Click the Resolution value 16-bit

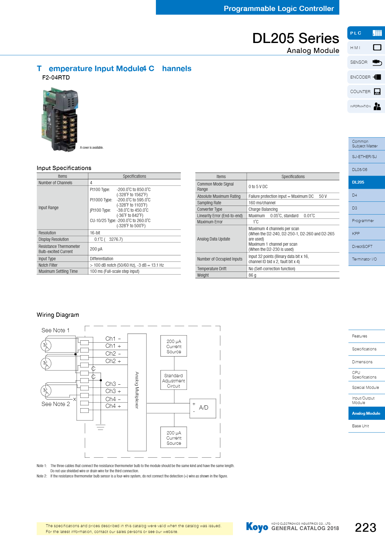[x=95, y=233]
